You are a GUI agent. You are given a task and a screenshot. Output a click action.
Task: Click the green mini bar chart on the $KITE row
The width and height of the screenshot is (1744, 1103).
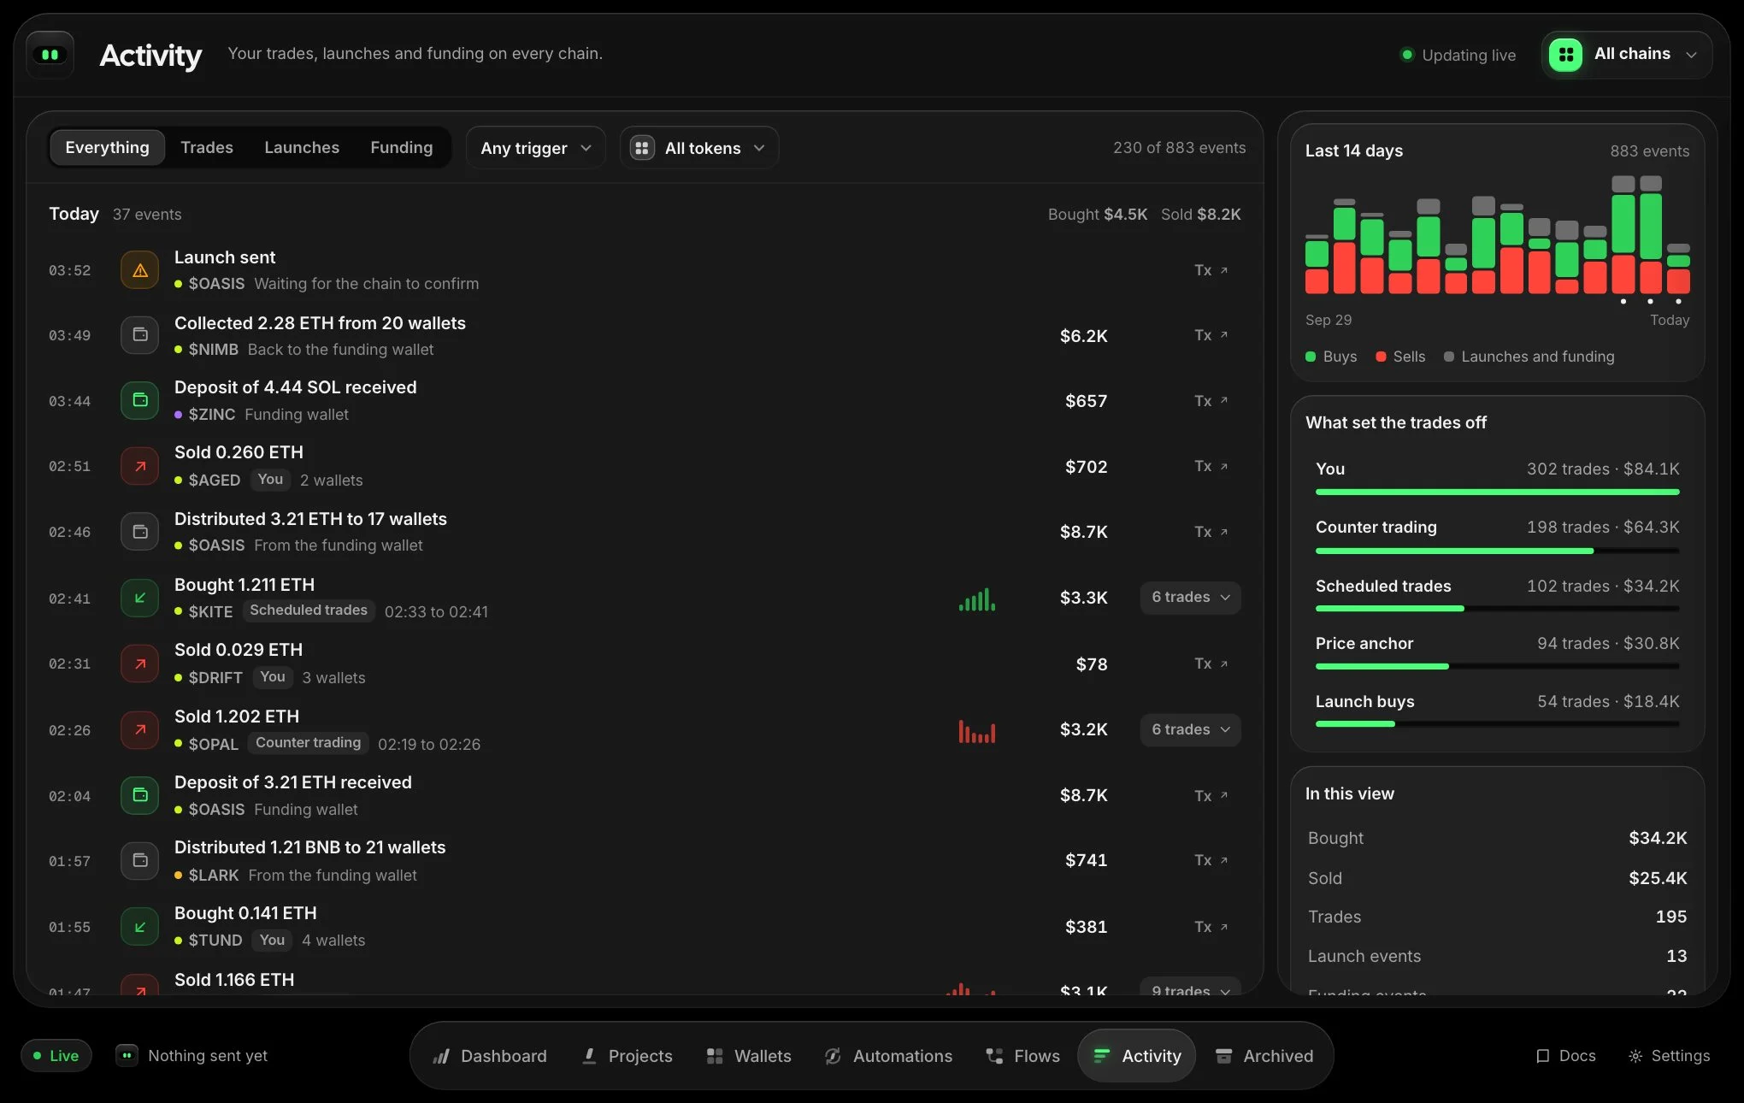[x=977, y=599]
